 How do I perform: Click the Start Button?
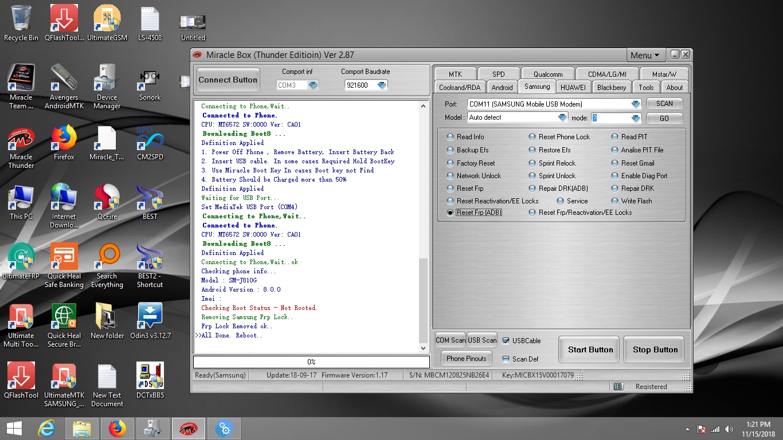coord(590,349)
